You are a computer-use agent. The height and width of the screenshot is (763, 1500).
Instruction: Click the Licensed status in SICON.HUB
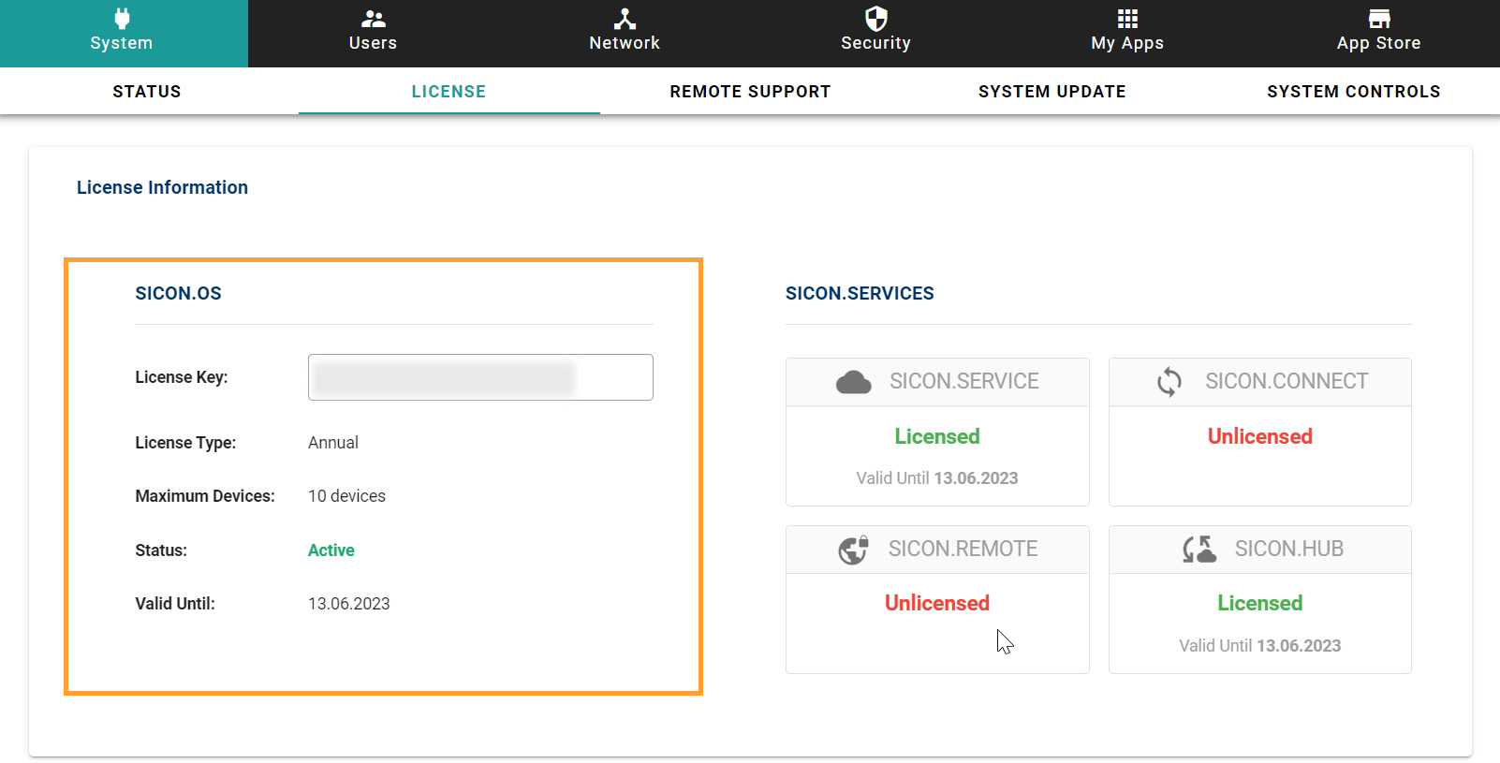(x=1259, y=603)
